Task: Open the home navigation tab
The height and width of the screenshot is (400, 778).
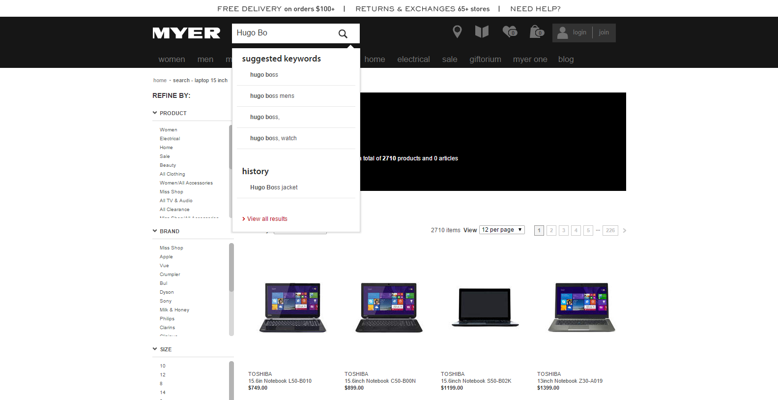Action: pyautogui.click(x=375, y=59)
